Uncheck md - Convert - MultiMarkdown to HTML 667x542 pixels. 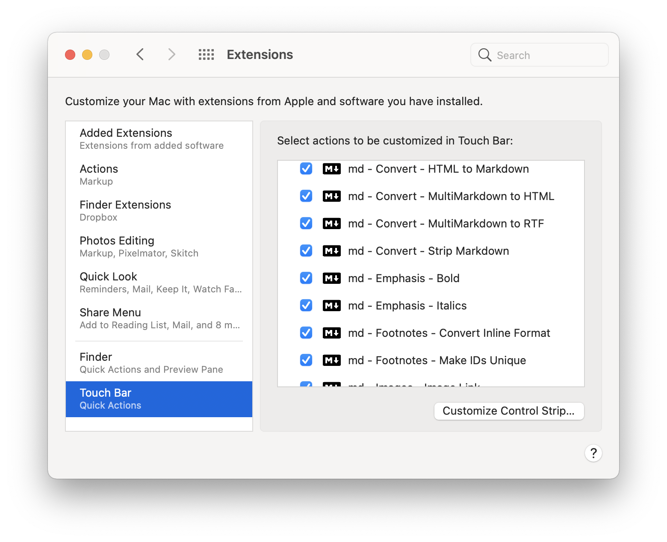(x=306, y=196)
